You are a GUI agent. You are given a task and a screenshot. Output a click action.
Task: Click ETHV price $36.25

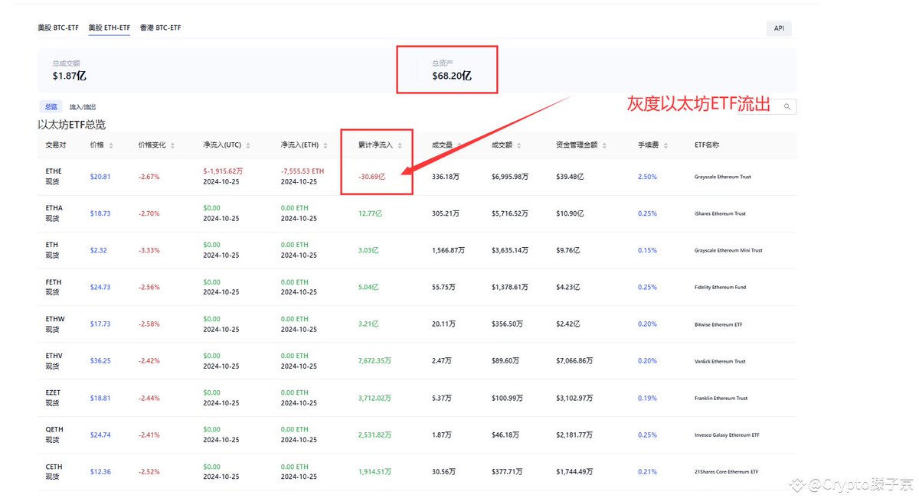(x=100, y=361)
